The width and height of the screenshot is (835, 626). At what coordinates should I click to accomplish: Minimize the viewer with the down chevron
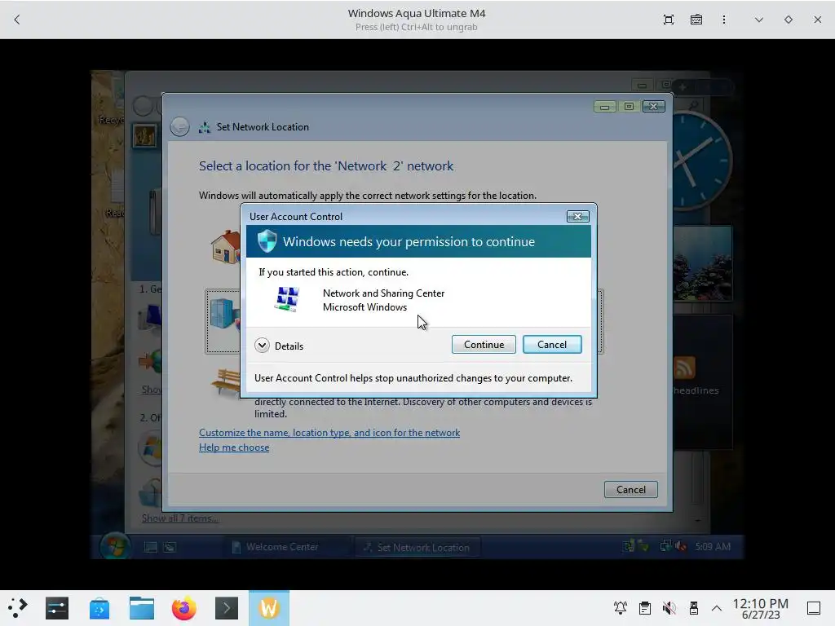[x=759, y=20]
